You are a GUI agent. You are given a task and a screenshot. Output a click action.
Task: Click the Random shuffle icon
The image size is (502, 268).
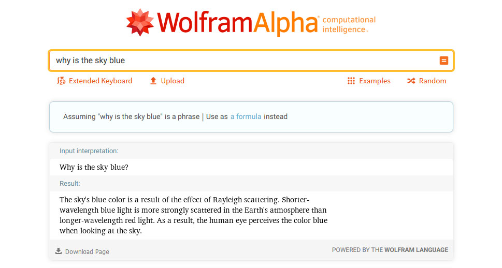pos(411,81)
